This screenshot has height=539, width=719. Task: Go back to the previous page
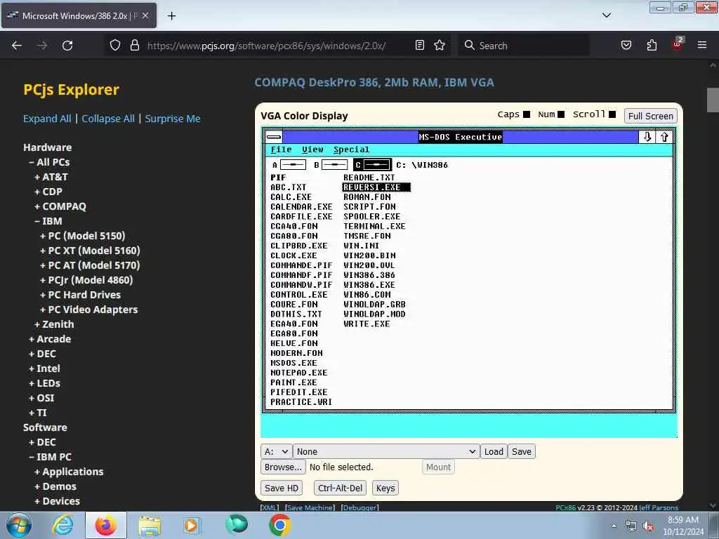pyautogui.click(x=17, y=46)
